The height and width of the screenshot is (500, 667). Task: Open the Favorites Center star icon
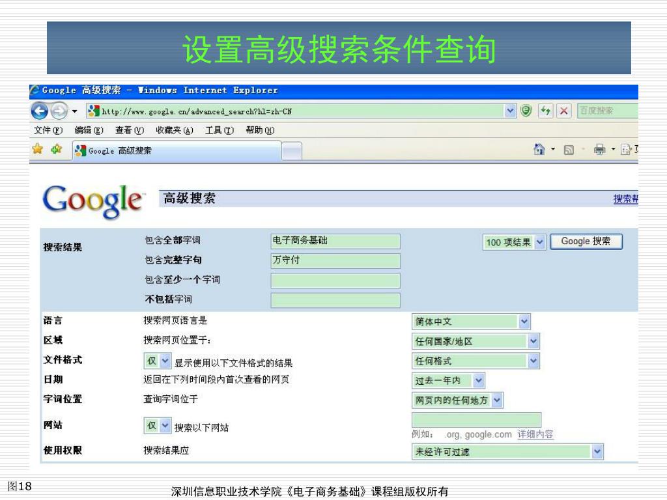37,149
